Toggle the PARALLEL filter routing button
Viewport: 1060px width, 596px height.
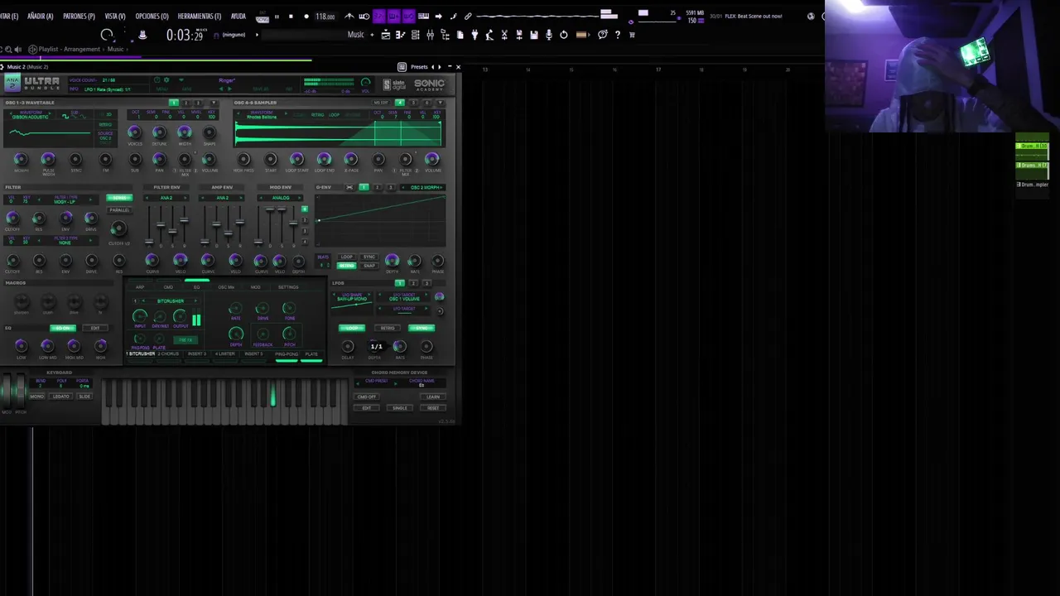pyautogui.click(x=119, y=210)
